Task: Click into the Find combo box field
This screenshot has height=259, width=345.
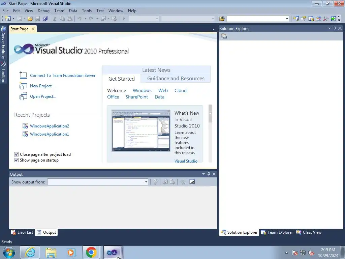Action: click(x=256, y=19)
